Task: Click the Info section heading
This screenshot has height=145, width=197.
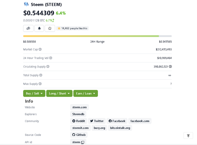Action: coord(29,101)
